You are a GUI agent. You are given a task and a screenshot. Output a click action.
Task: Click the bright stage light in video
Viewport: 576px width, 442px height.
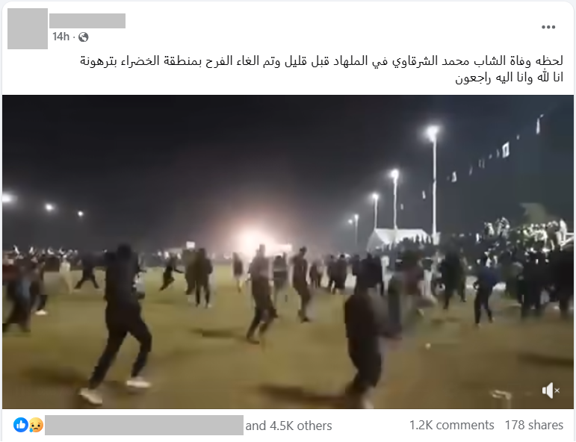point(253,239)
